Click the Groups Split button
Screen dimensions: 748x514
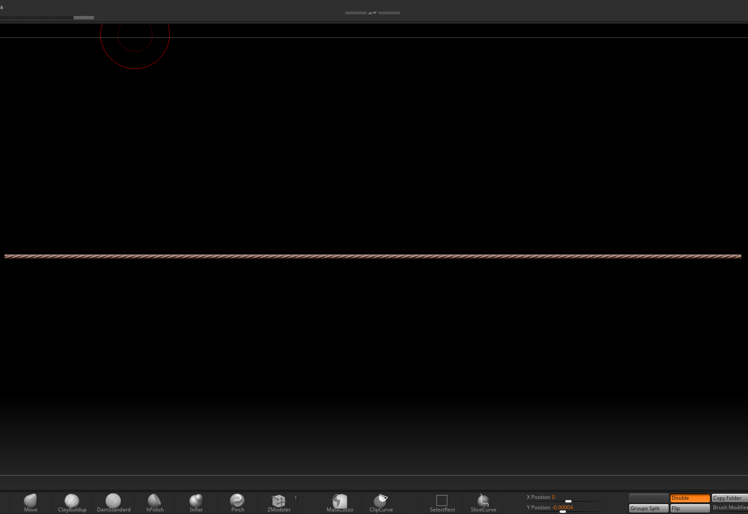click(648, 508)
